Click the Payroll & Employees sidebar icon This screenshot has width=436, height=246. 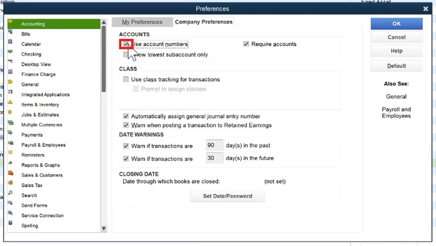coord(11,143)
